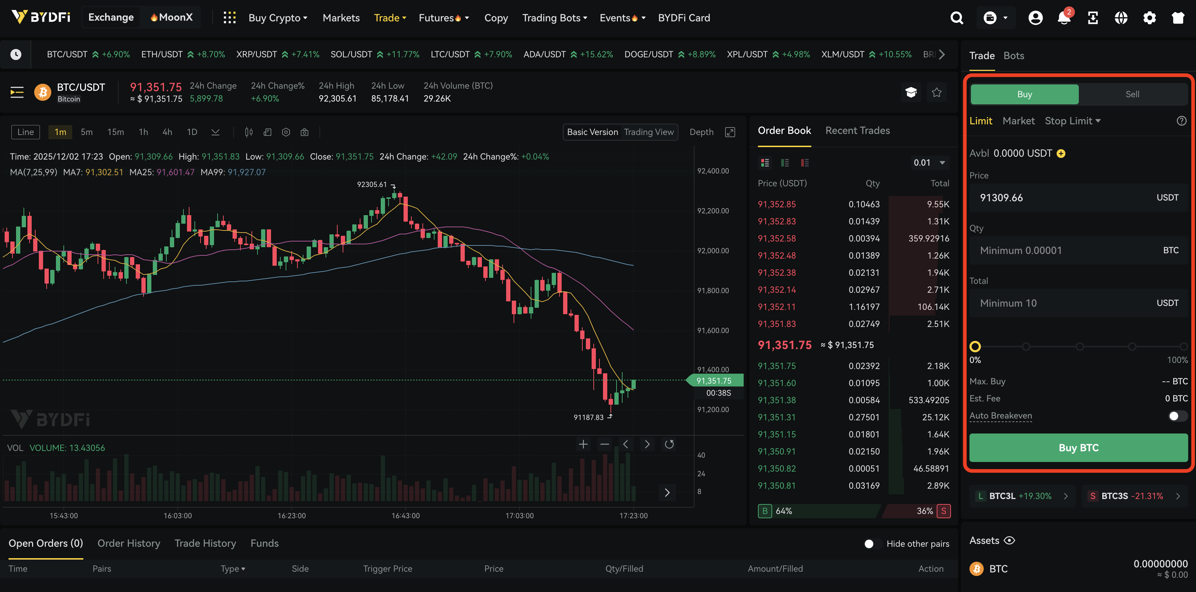1196x592 pixels.
Task: Expand more chart time intervals
Action: (215, 133)
